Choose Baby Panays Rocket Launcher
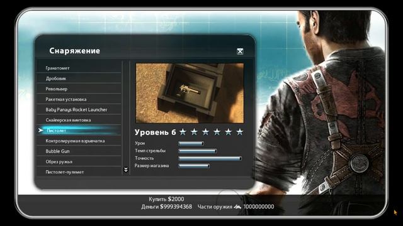Screen dimensions: 403x226 tap(79, 110)
